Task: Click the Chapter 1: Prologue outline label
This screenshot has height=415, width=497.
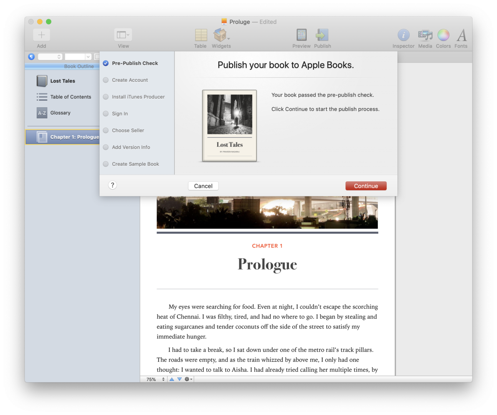Action: click(75, 137)
